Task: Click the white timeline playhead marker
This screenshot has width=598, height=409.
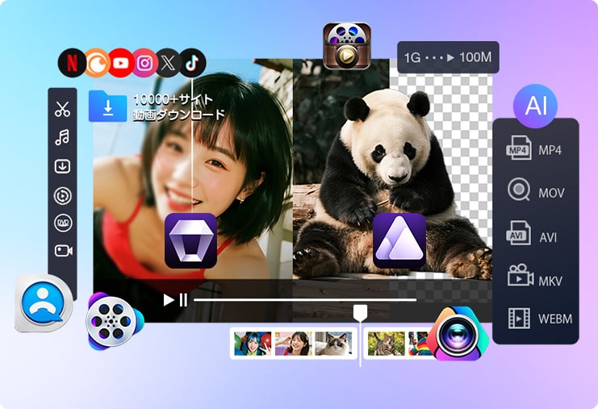Action: (360, 311)
